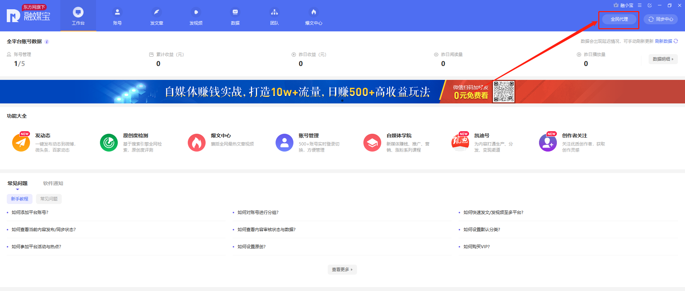Image resolution: width=685 pixels, height=291 pixels.
Task: Open question 如何设置原创?
Action: coord(252,247)
